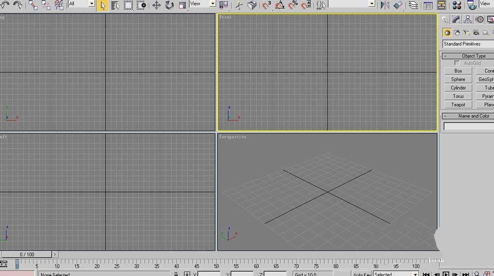Click the Torus primitive button
The image size is (494, 276).
tap(458, 96)
